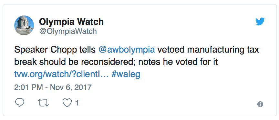Retweet this Olympia Watch tweet
The image size is (279, 120).
click(44, 103)
